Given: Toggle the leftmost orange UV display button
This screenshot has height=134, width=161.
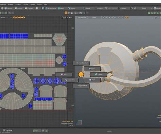Looking at the screenshot, I should point(14,17).
